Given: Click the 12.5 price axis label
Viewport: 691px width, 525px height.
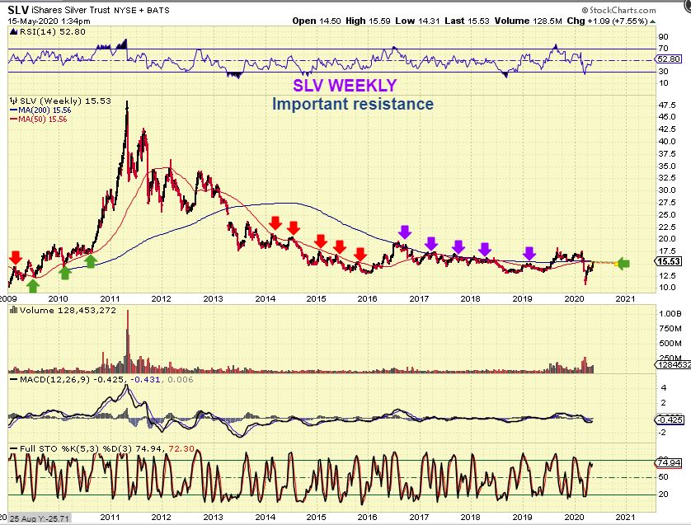Looking at the screenshot, I should pyautogui.click(x=667, y=276).
